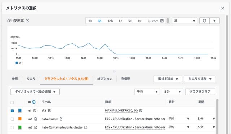Change the m2 row period 5 分 dropdown
This screenshot has height=134, width=231.
[206, 127]
